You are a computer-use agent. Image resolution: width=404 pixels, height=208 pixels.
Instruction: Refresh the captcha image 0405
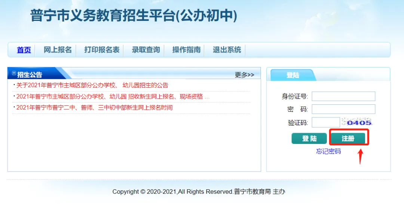[357, 122]
